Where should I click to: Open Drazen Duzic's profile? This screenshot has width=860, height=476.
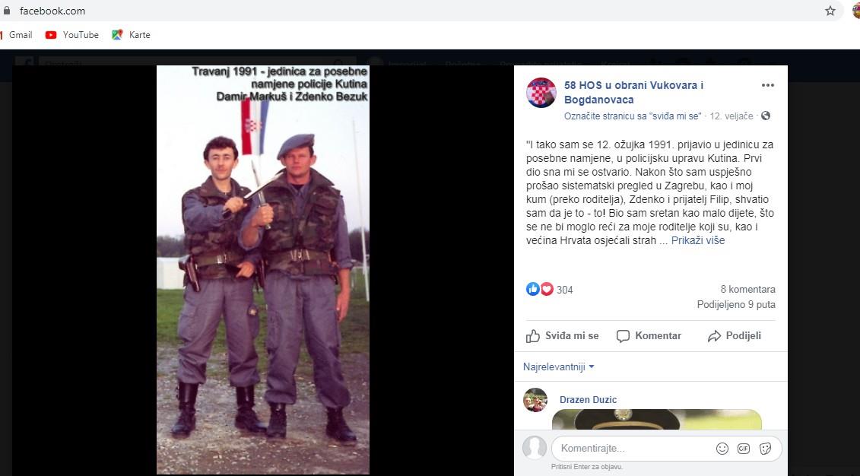coord(588,400)
